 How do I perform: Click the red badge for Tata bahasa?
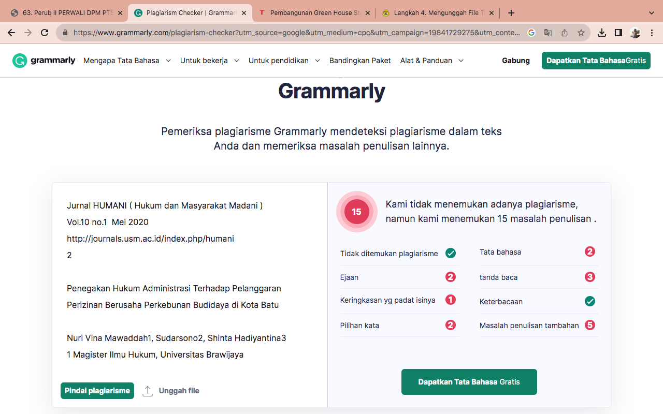590,252
